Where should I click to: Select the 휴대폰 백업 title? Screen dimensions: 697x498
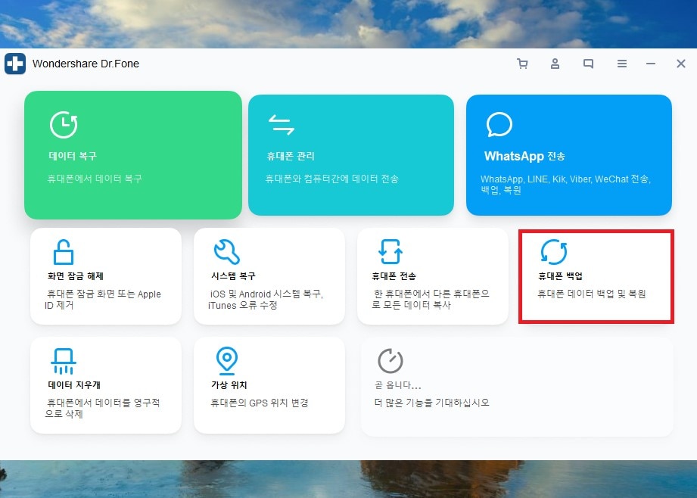tap(560, 276)
